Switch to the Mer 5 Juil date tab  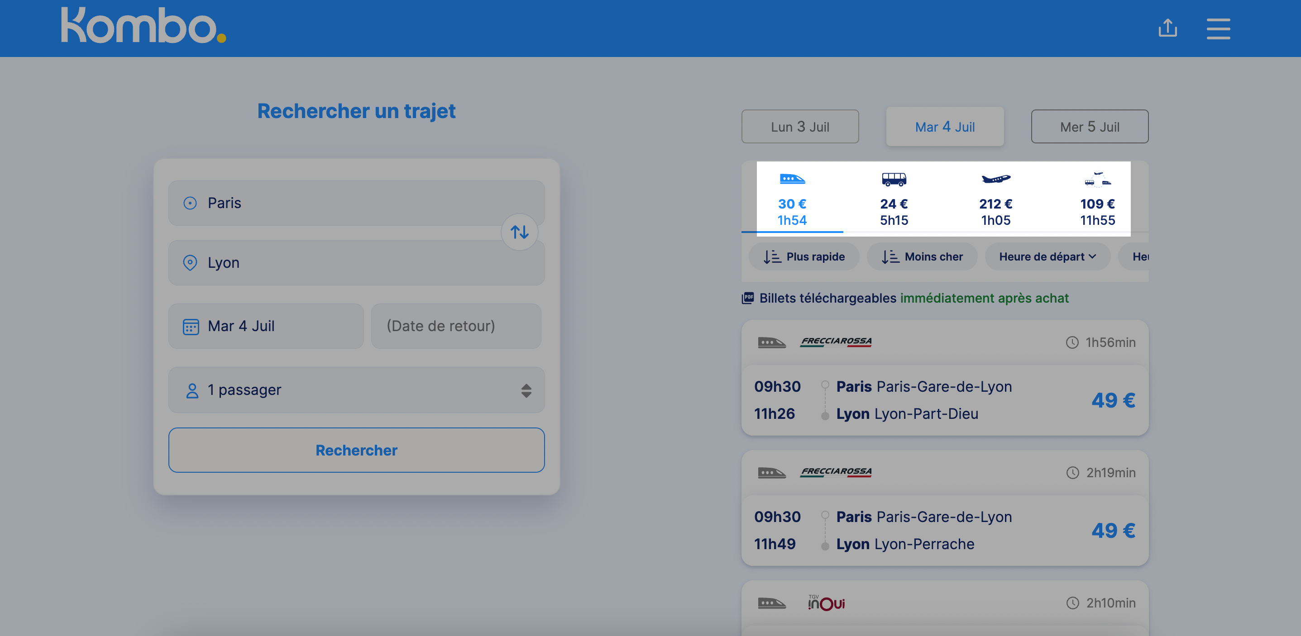(x=1090, y=126)
